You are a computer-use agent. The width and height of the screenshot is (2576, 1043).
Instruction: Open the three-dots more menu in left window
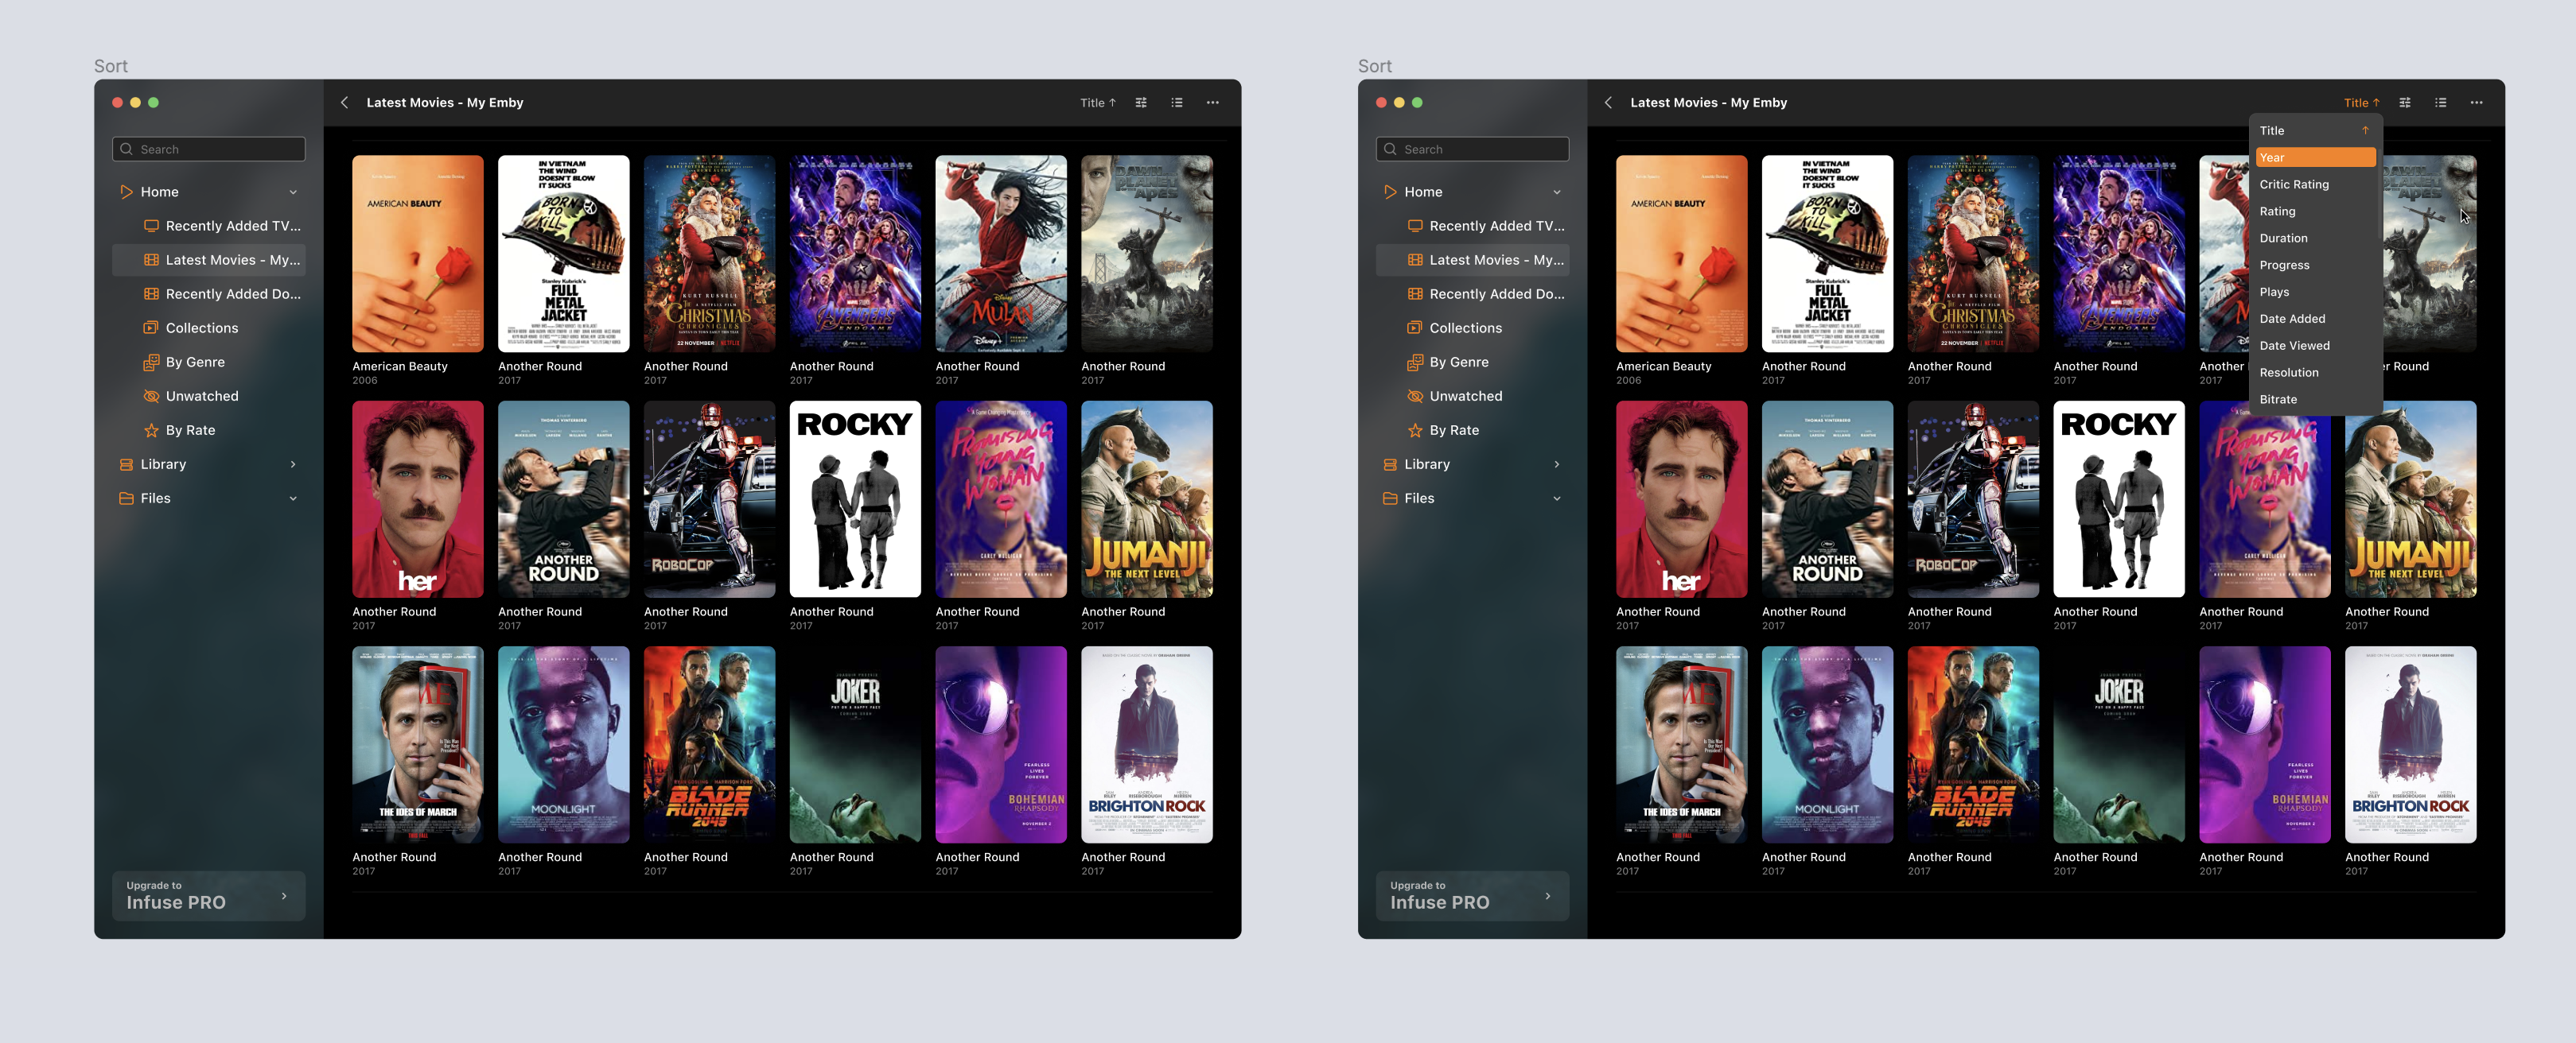[x=1212, y=103]
